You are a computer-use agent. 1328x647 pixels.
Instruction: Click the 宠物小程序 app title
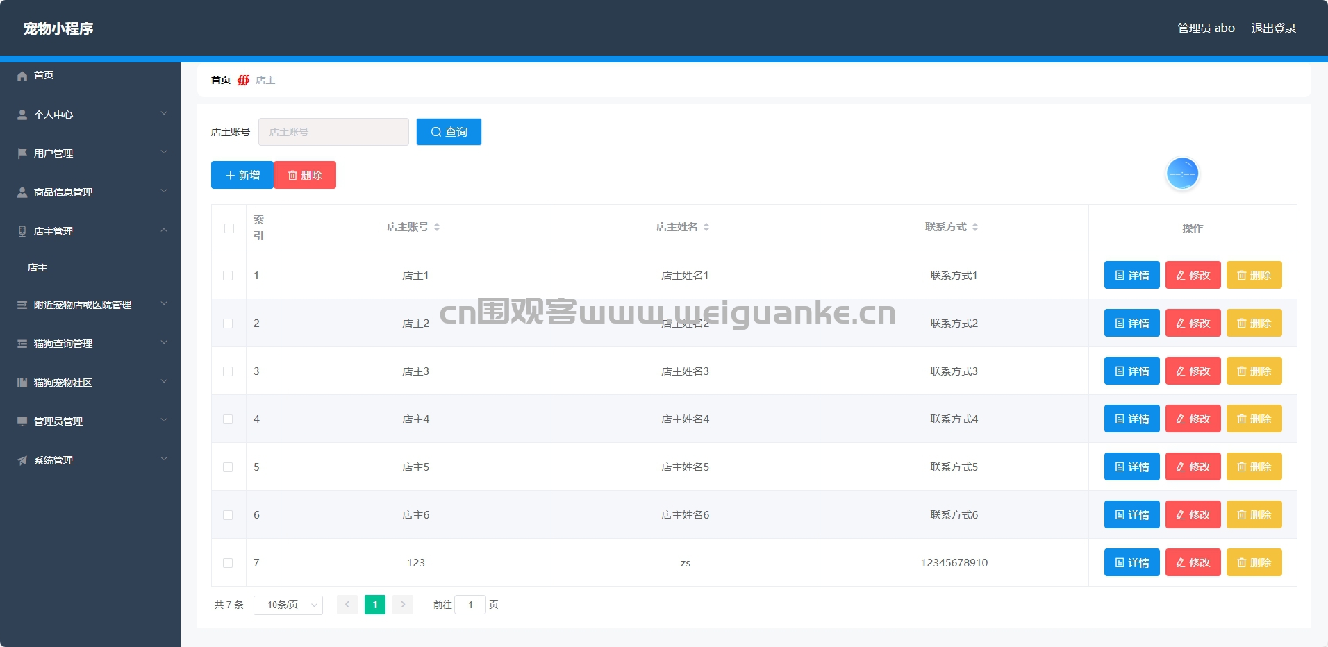pos(58,28)
